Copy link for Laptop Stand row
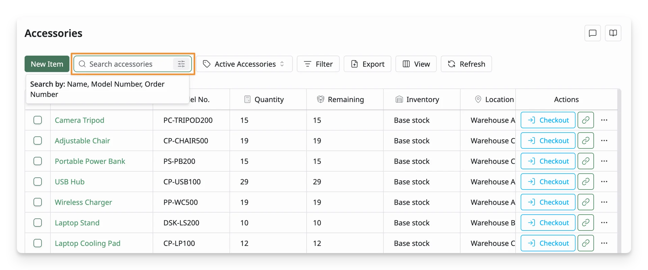This screenshot has height=270, width=648. pyautogui.click(x=586, y=223)
